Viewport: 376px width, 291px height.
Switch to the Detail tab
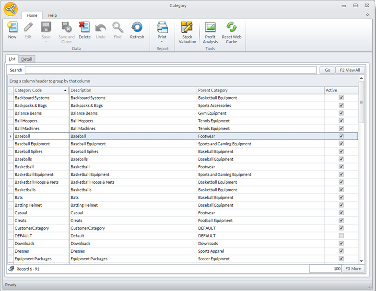(x=27, y=59)
